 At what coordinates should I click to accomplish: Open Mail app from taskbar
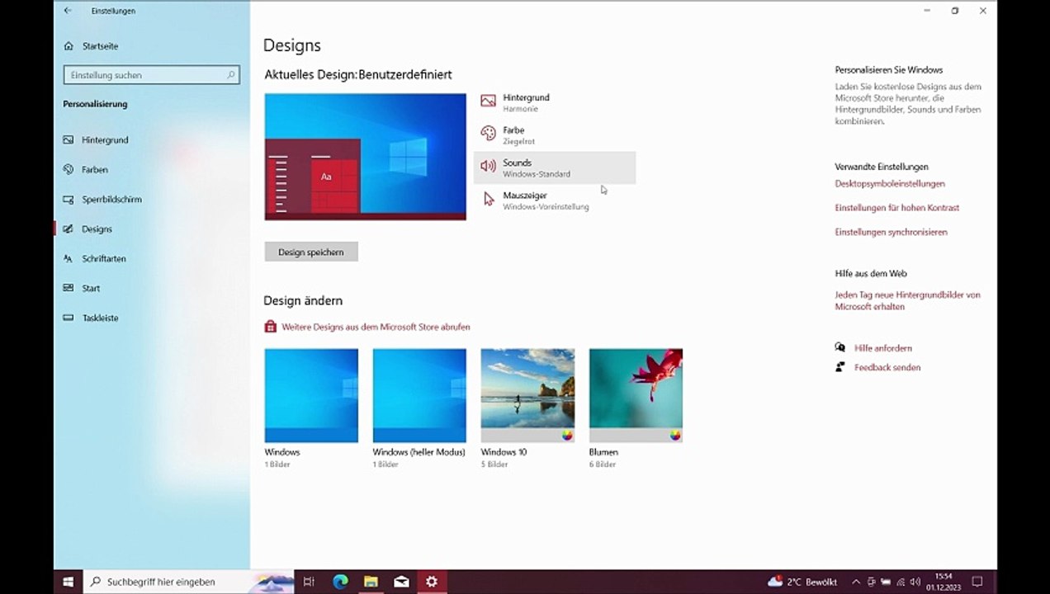(x=401, y=582)
